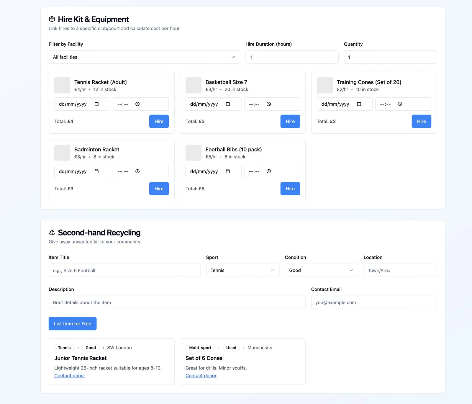Click Hire for the Tennis Racket (Adult)

pos(159,121)
